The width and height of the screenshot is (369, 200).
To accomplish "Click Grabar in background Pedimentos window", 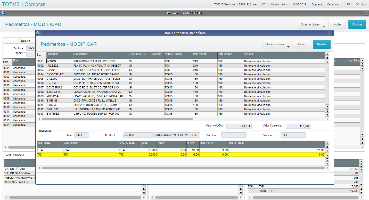I will coord(357,24).
